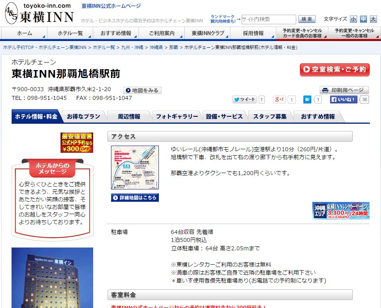
Task: Click the 検索 search button
Action: pos(307,19)
